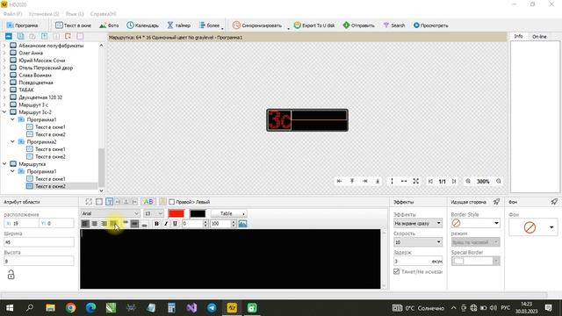Image resolution: width=562 pixels, height=316 pixels.
Task: Align area to left edge icon
Action: (339, 182)
